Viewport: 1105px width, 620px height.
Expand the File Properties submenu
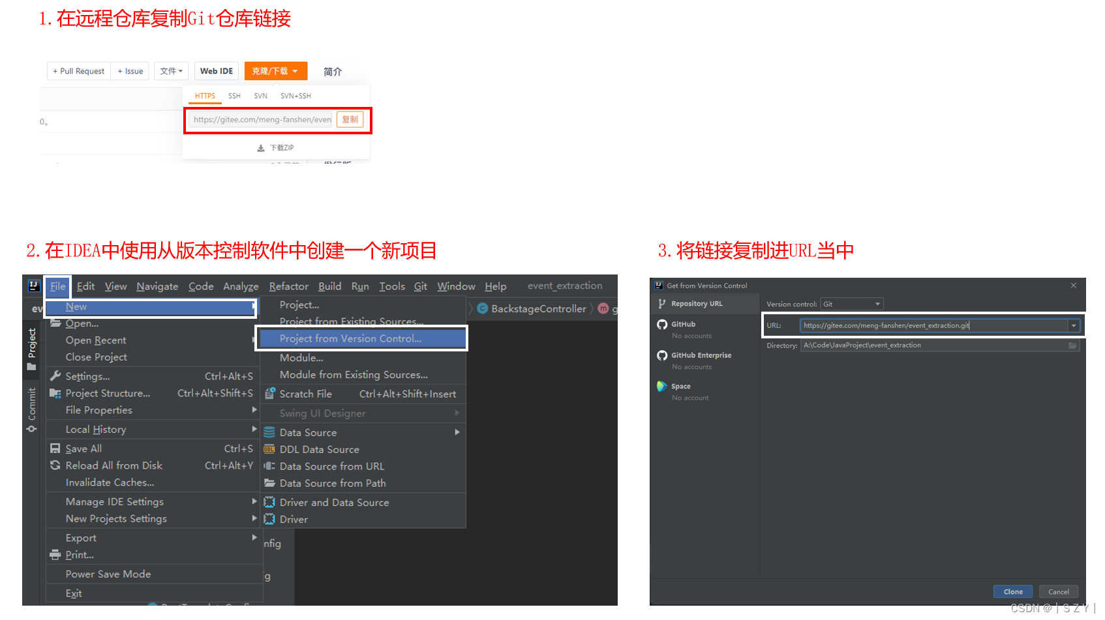[x=154, y=410]
